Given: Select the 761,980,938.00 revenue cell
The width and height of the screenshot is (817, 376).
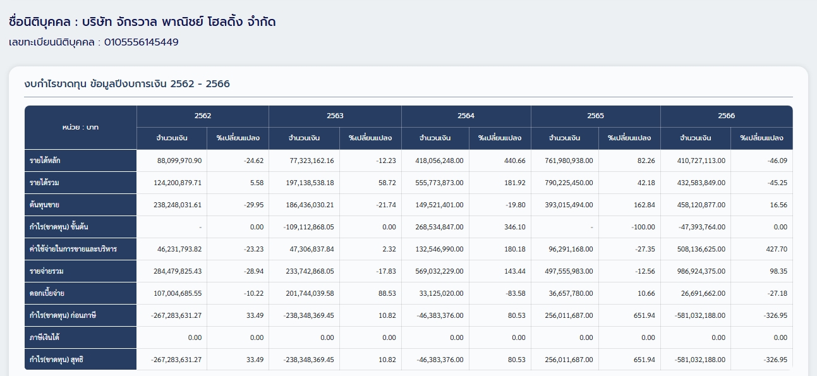Looking at the screenshot, I should pyautogui.click(x=569, y=161).
